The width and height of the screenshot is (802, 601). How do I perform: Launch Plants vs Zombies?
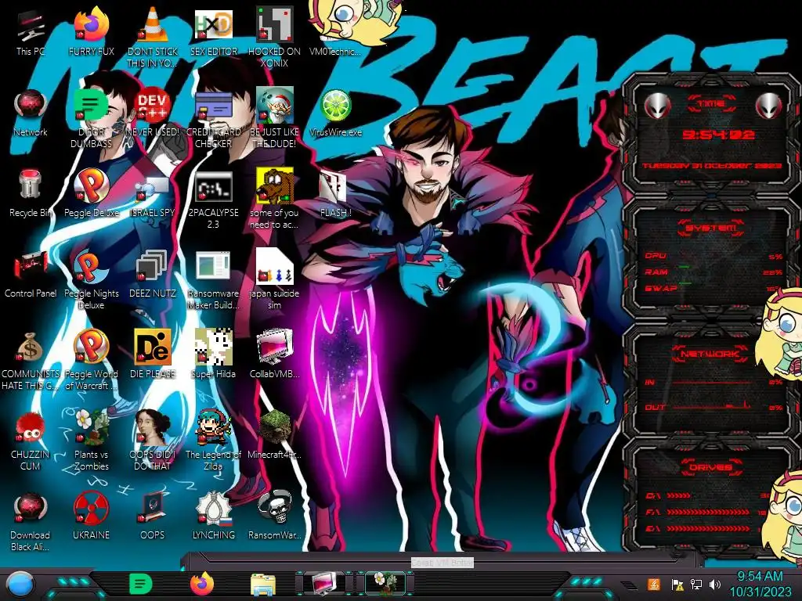pyautogui.click(x=91, y=427)
